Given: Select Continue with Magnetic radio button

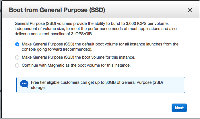Looking at the screenshot, I should 17,65.
